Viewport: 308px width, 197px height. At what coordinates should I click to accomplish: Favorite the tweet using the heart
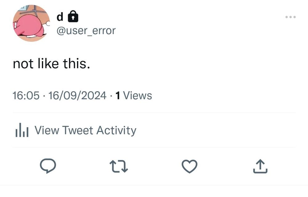tap(189, 166)
